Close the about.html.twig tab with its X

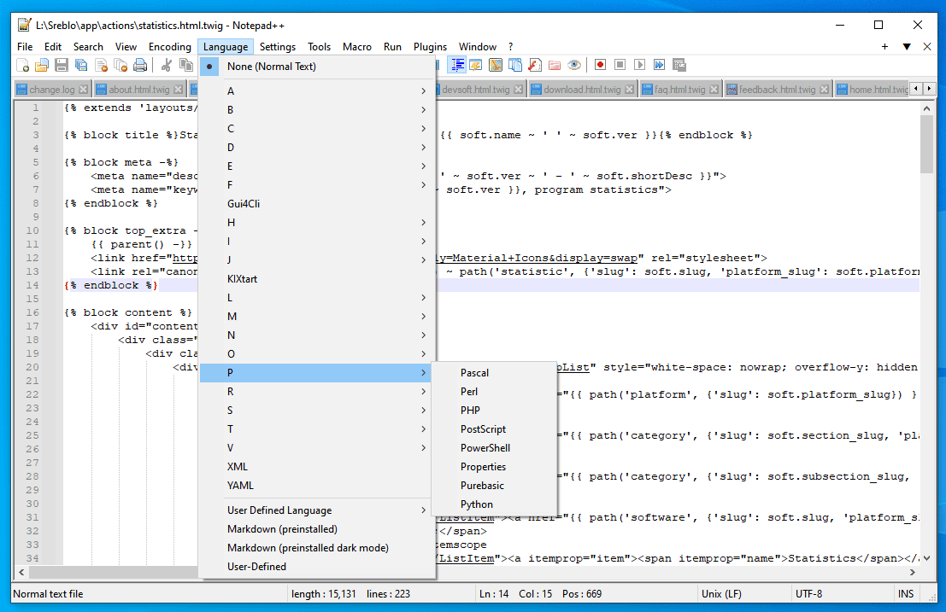179,90
